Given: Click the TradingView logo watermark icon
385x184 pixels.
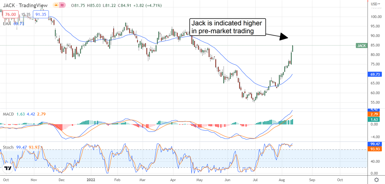Looking at the screenshot, I should (x=8, y=168).
